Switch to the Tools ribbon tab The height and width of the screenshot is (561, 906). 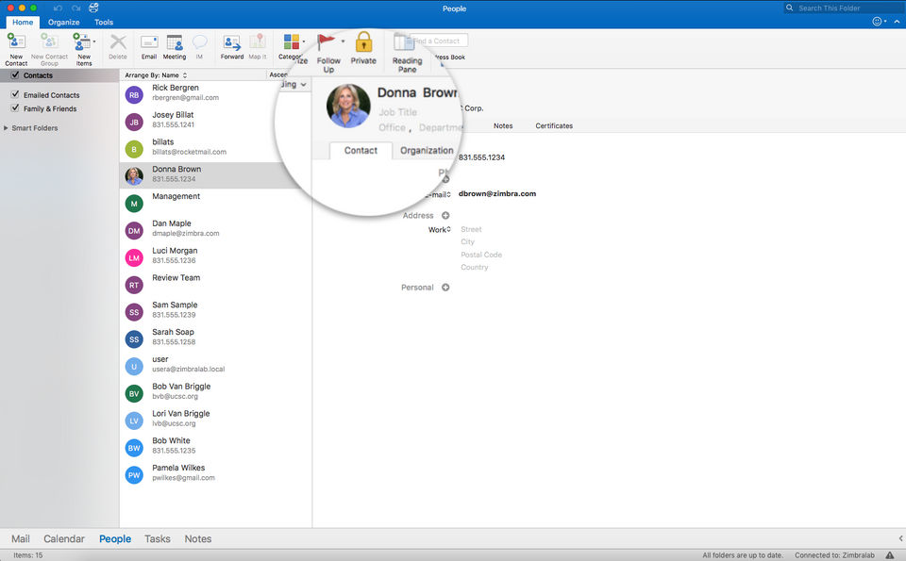pos(104,22)
